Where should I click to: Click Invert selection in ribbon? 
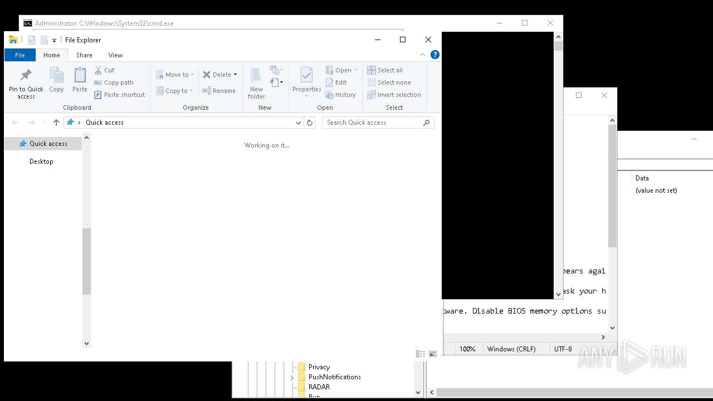point(394,95)
